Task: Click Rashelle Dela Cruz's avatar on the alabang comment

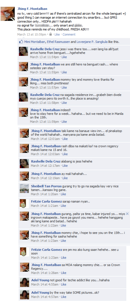Action: 24,163
